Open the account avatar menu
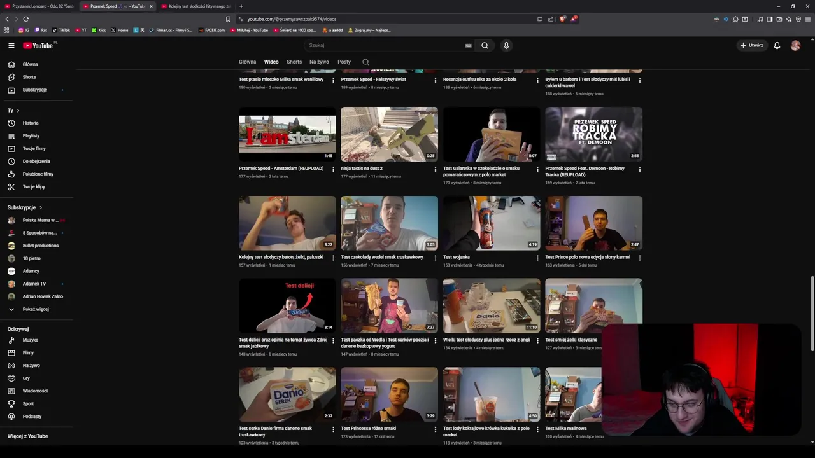This screenshot has height=458, width=815. (x=795, y=45)
